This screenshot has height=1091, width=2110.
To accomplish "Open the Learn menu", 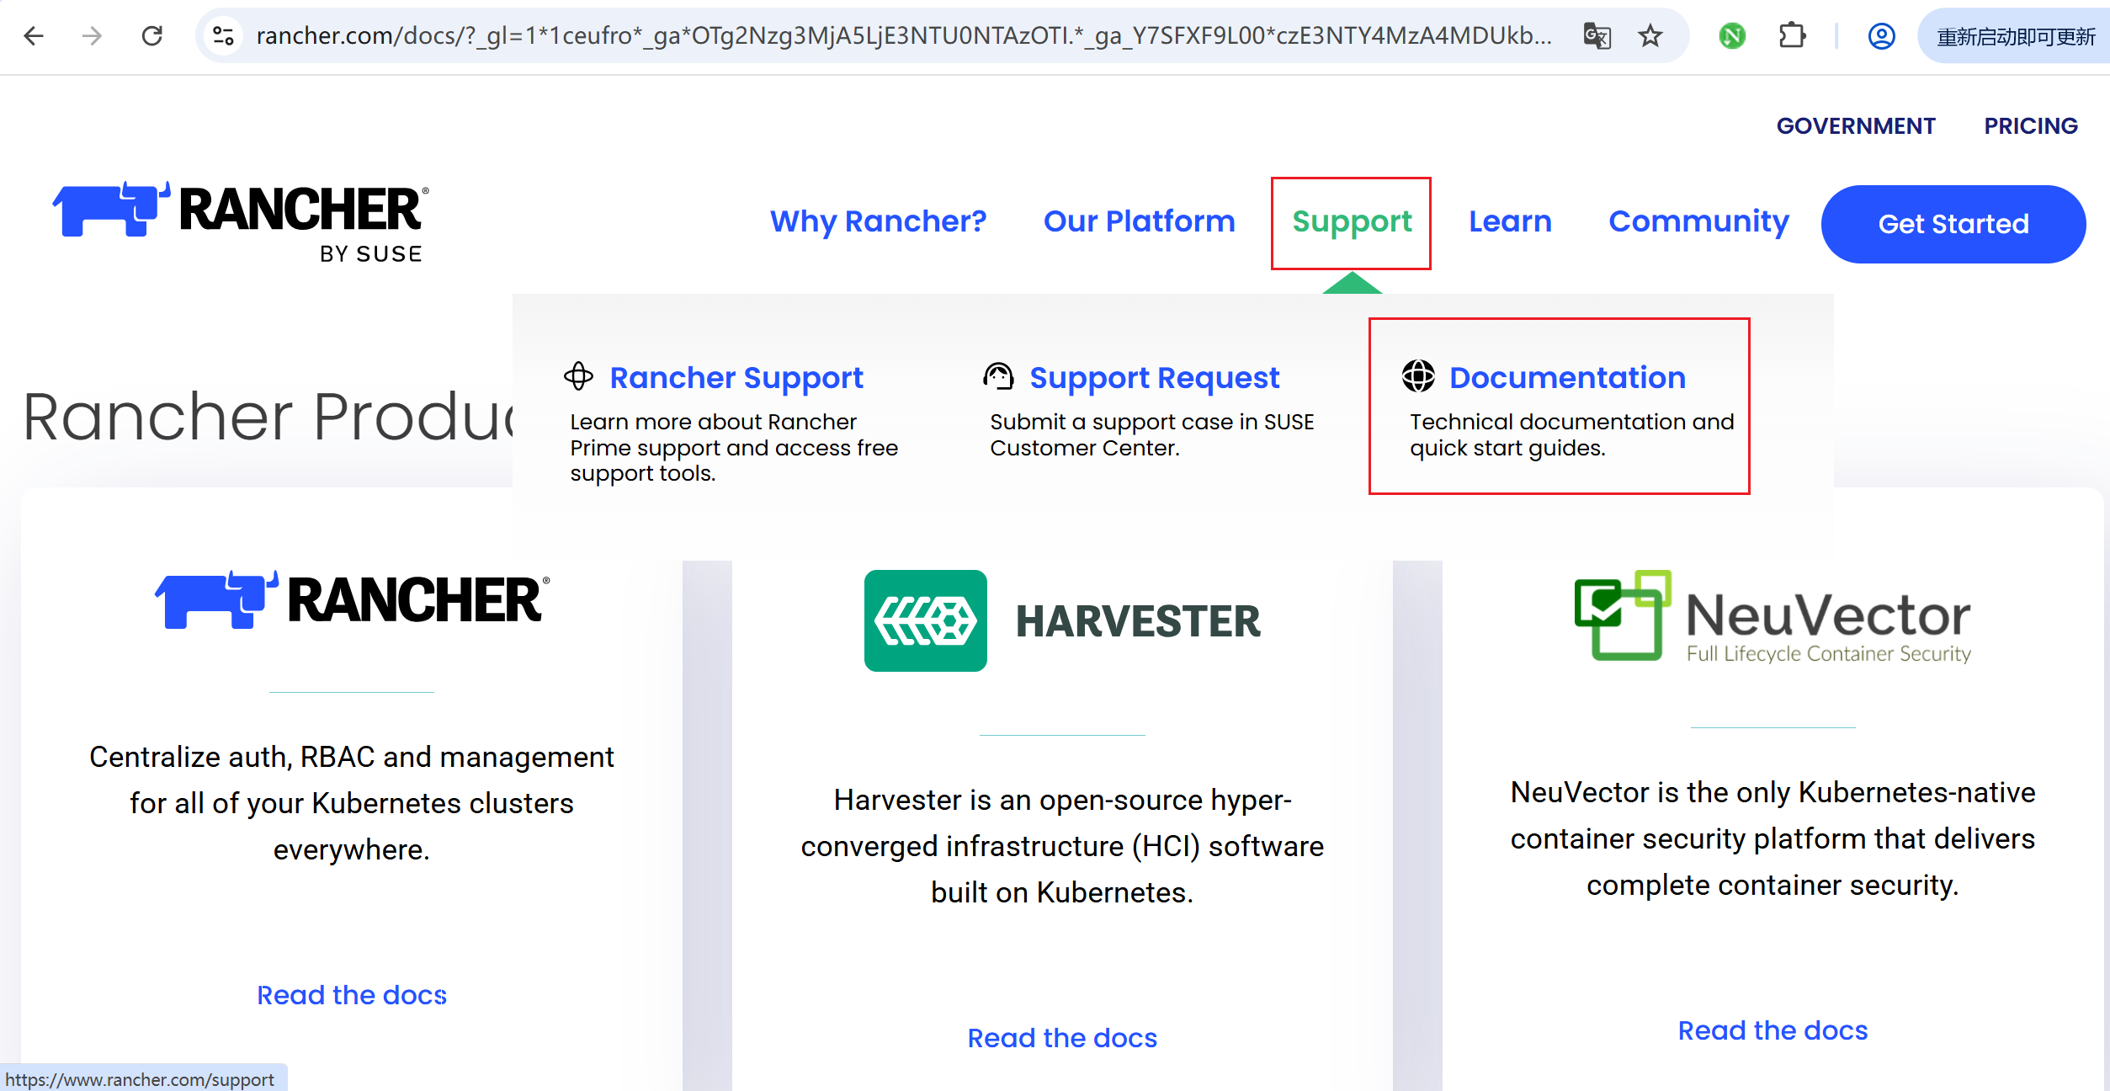I will point(1510,221).
